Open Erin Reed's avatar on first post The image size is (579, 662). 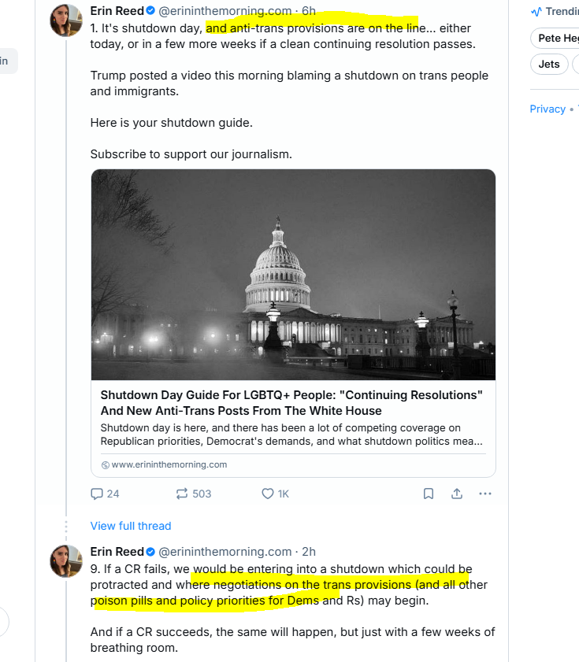(66, 20)
